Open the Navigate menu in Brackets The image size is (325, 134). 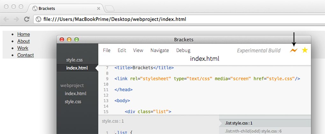(x=160, y=50)
